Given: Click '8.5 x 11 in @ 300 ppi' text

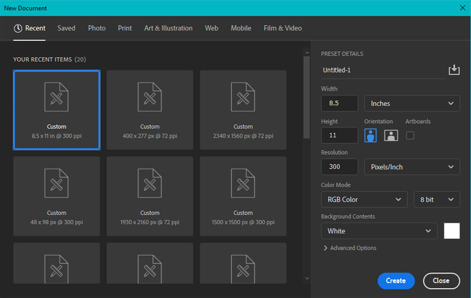Looking at the screenshot, I should [x=57, y=136].
